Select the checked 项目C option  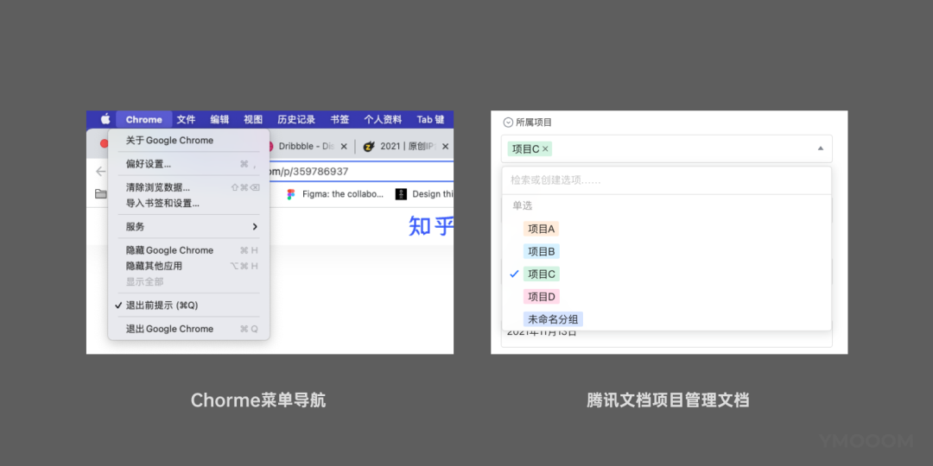point(666,274)
